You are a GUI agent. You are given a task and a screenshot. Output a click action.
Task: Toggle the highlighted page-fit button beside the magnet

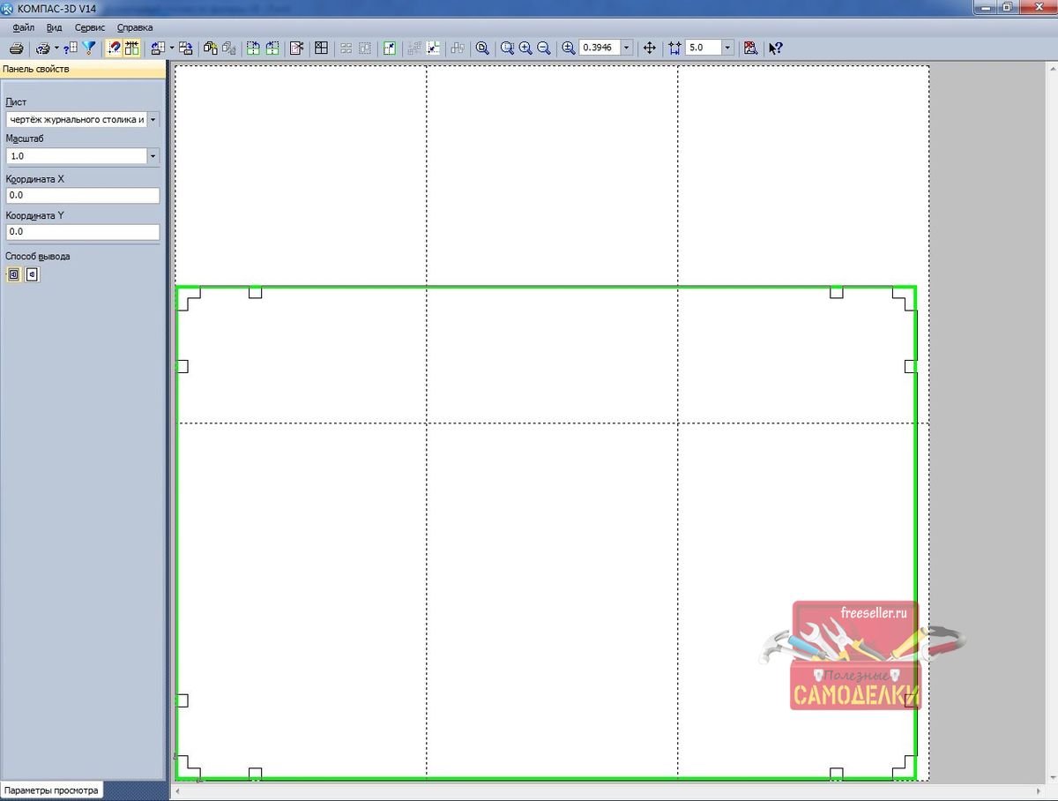pos(132,49)
